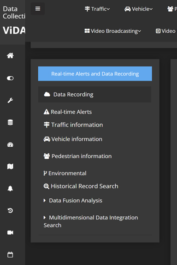This screenshot has width=177, height=265.
Task: Expand Data Fusion Analysis item
Action: click(x=73, y=201)
